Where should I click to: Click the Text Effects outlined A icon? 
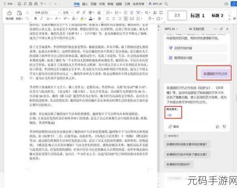[x=73, y=19]
